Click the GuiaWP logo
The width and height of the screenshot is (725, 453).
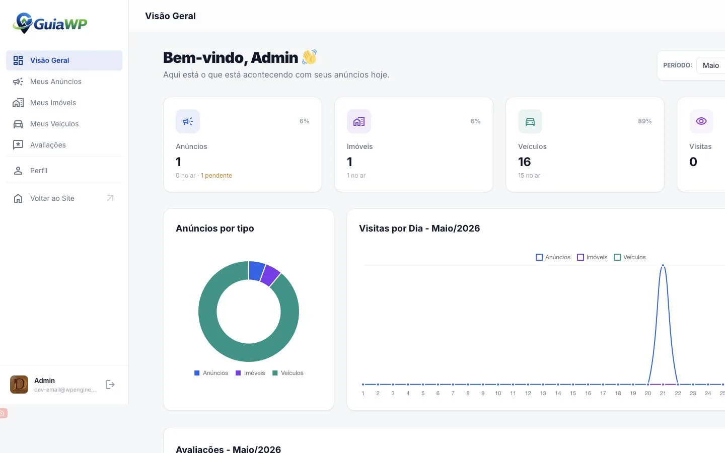pos(50,23)
